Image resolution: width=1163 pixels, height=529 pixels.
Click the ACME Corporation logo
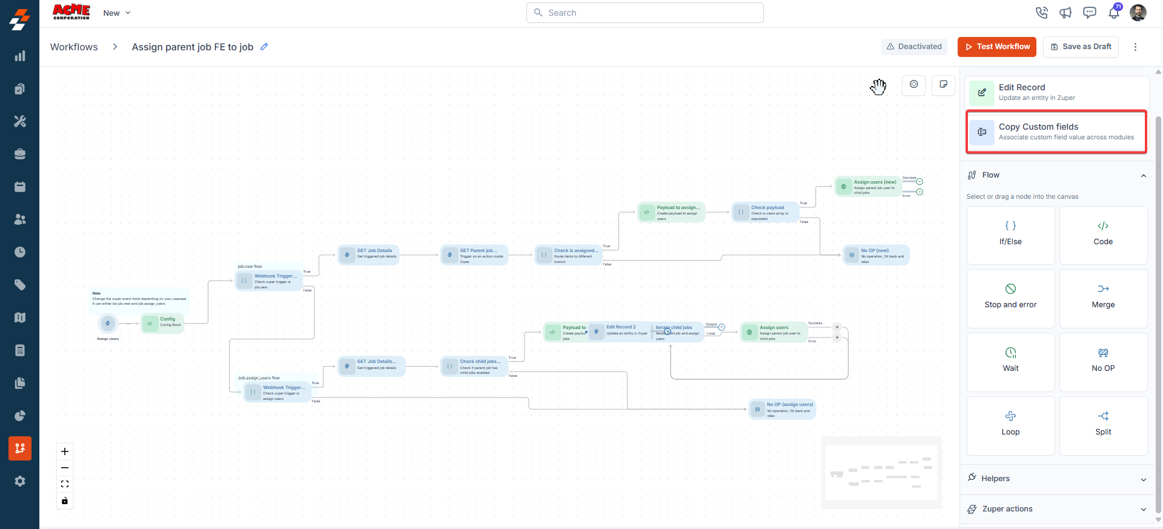tap(71, 12)
